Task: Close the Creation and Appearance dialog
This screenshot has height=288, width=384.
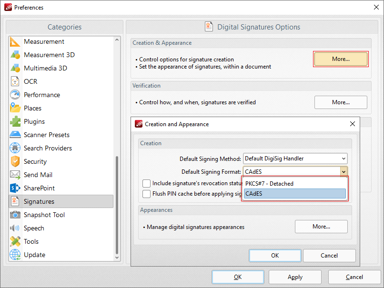Action: 353,124
